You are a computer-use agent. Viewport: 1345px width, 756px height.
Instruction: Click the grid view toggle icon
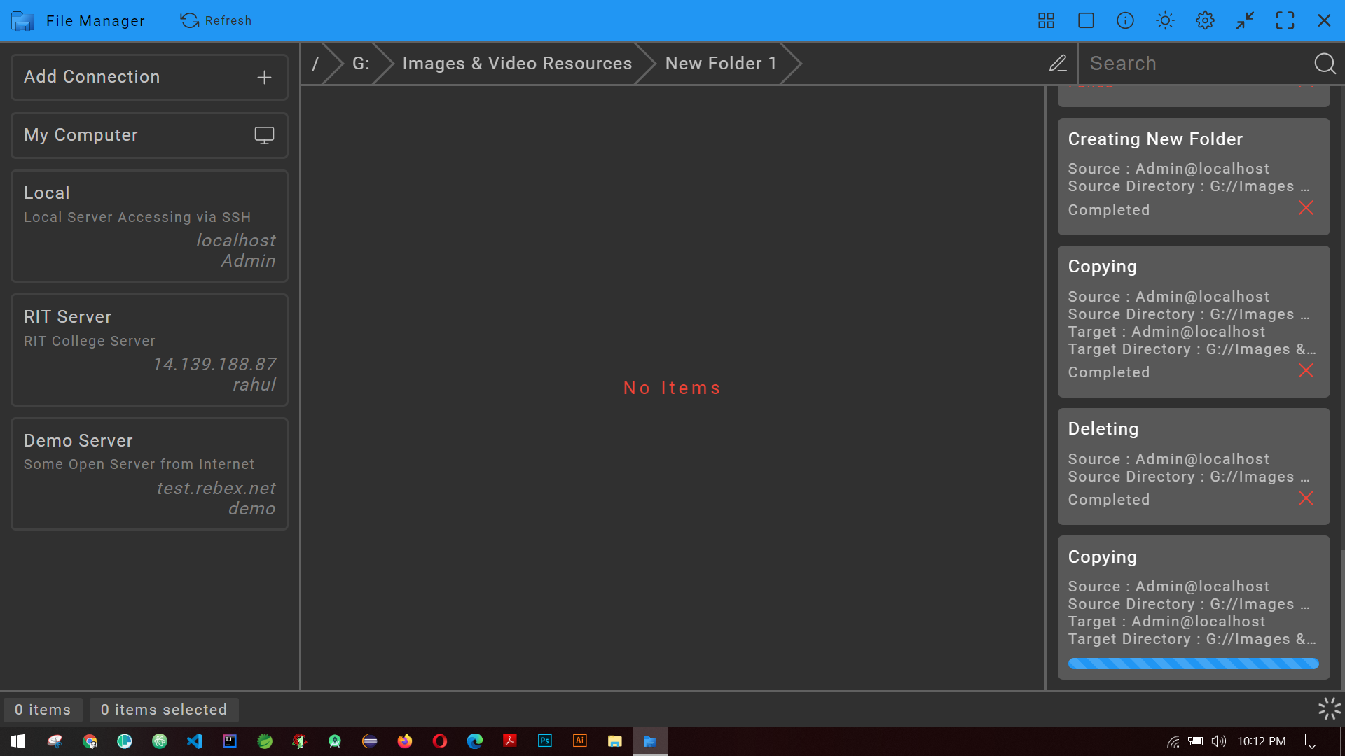pos(1047,20)
